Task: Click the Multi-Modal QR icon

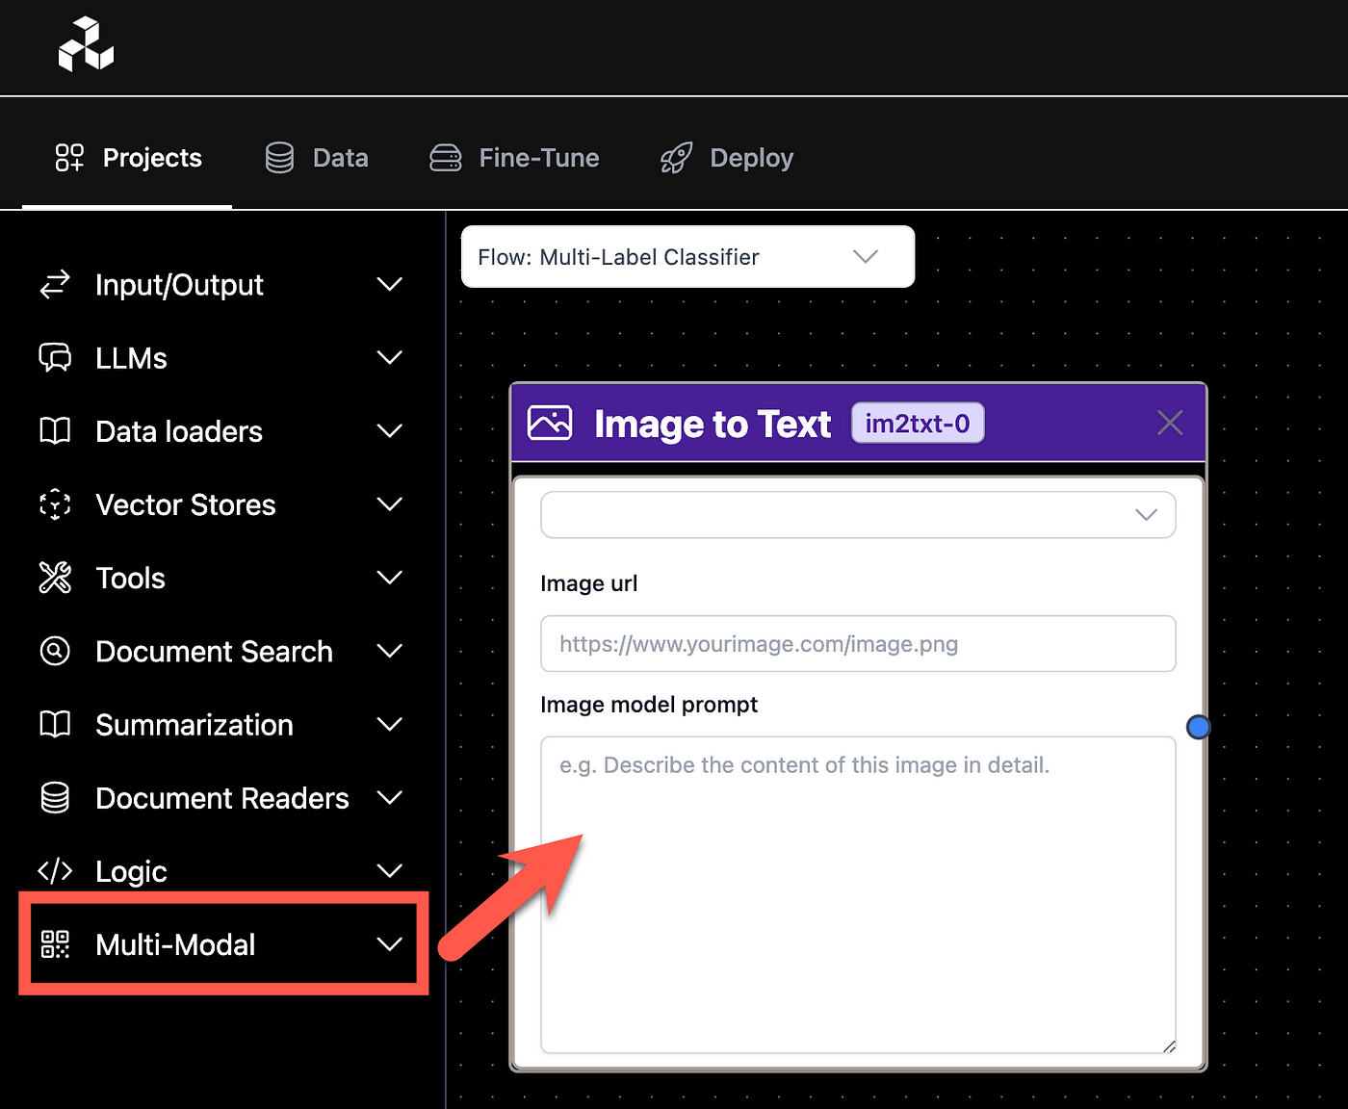Action: pyautogui.click(x=55, y=944)
